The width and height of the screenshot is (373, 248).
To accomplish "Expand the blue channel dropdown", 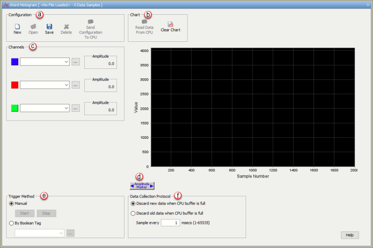I will [x=66, y=62].
